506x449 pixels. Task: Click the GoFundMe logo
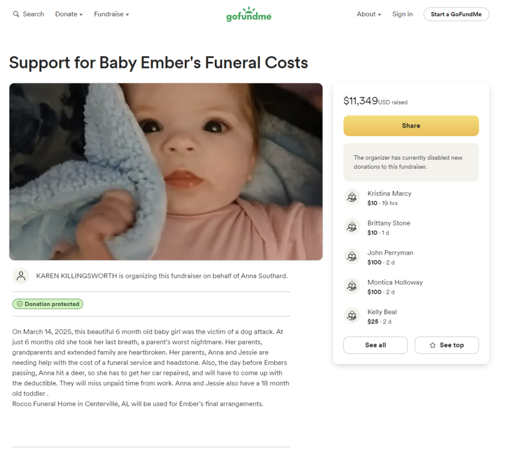point(249,14)
